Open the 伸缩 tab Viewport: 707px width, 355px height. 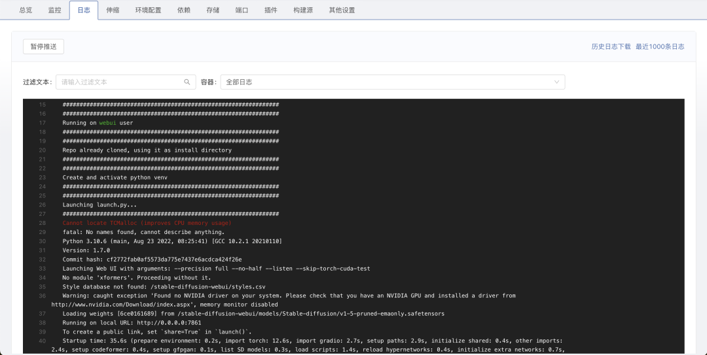coord(113,10)
